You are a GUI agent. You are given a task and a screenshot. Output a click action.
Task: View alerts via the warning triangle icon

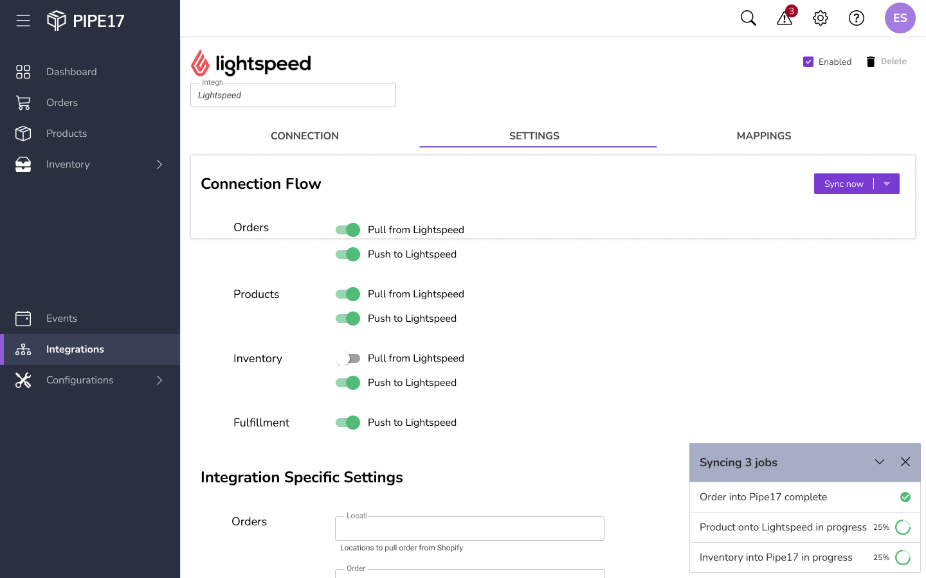click(785, 18)
